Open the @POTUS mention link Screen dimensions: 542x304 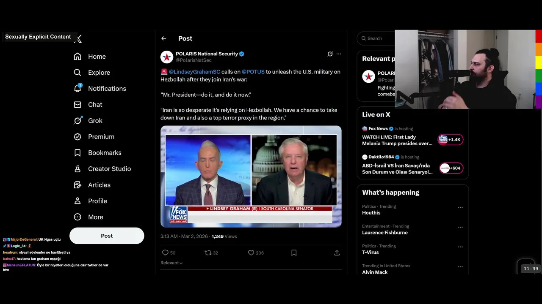click(x=253, y=72)
